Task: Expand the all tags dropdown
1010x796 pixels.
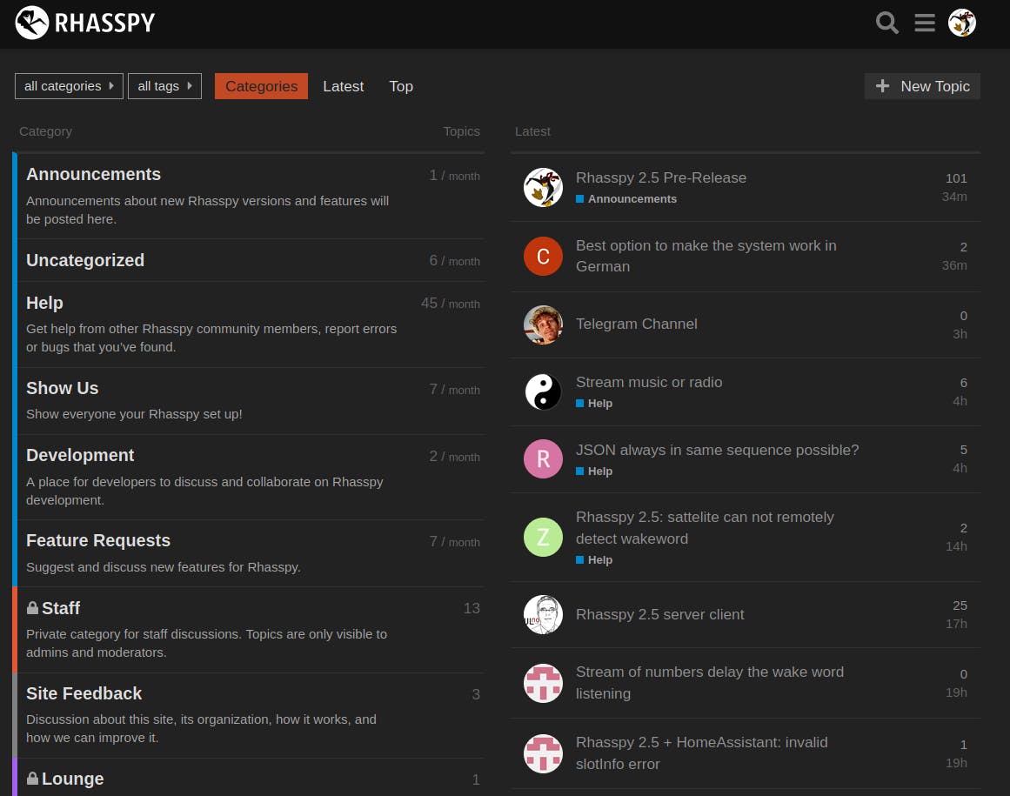Action: click(x=165, y=85)
